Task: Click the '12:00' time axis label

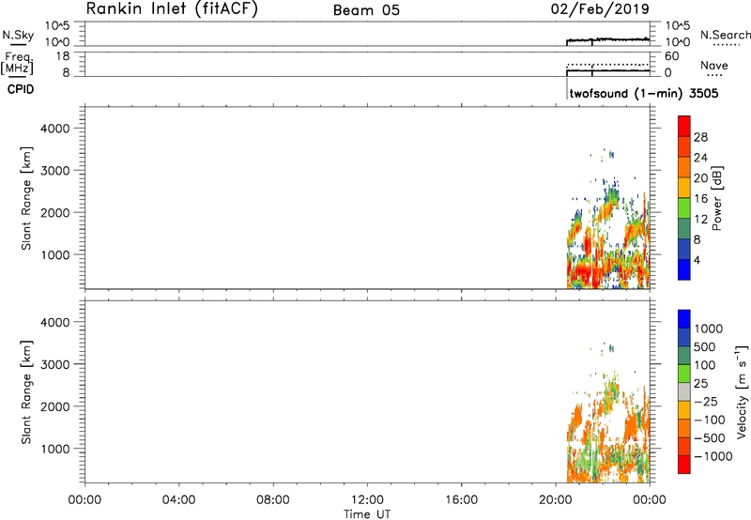Action: point(367,500)
